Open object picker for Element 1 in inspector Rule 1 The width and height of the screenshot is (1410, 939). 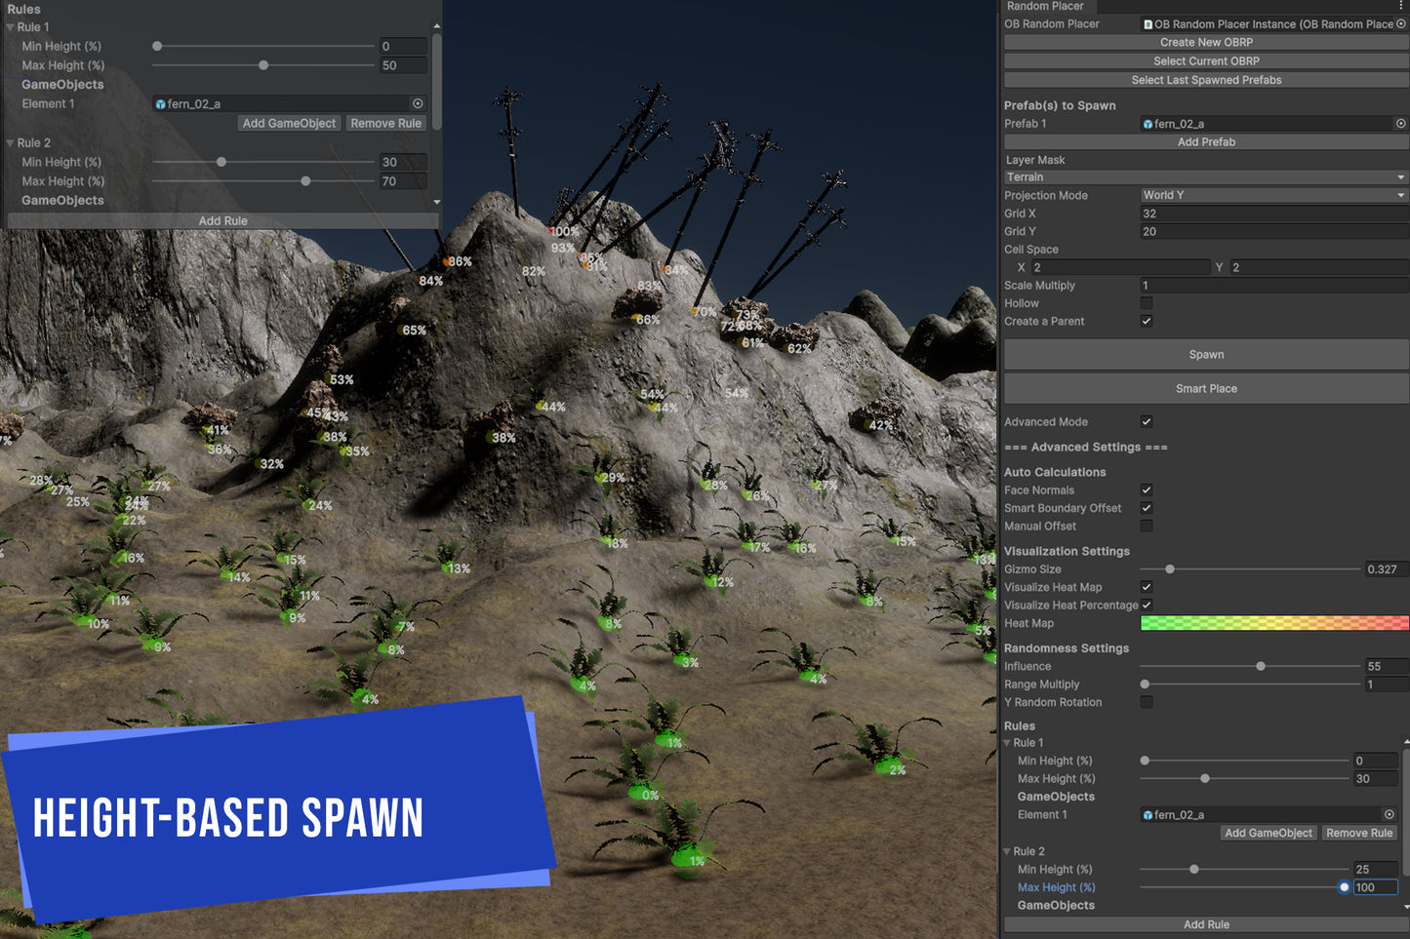(1389, 814)
